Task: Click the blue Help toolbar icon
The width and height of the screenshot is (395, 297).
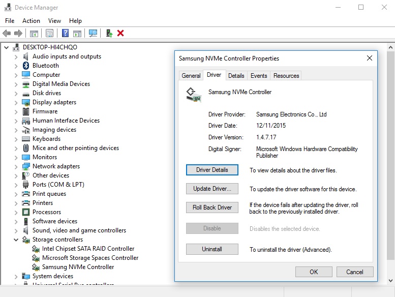Action: 65,33
